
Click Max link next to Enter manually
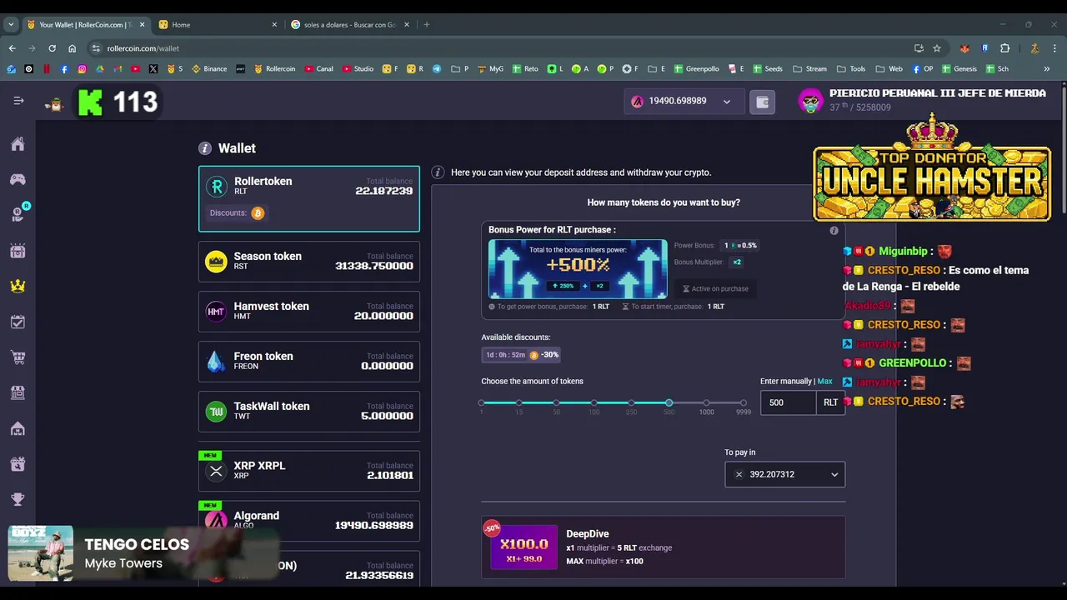[824, 381]
